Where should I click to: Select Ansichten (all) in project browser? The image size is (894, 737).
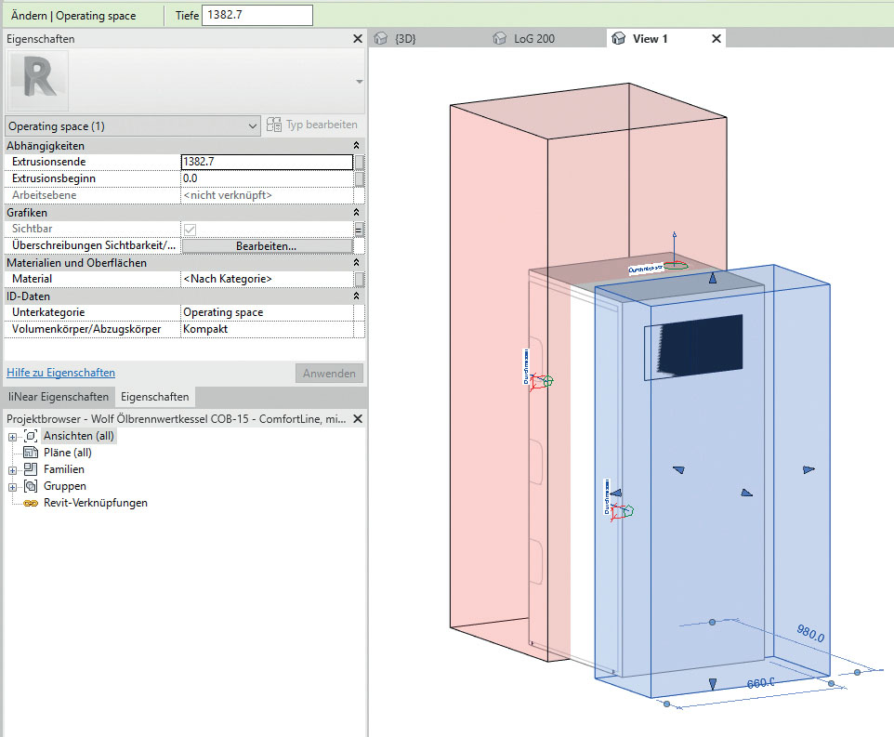pyautogui.click(x=79, y=436)
